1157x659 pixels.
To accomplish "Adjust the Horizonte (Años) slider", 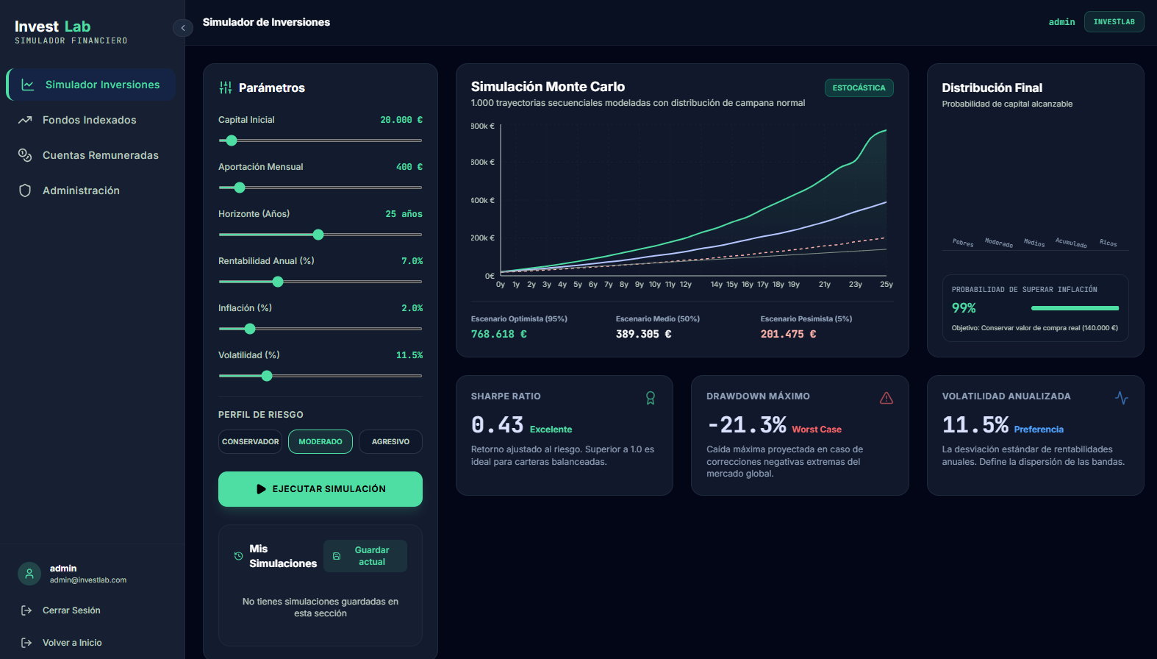I will 320,235.
